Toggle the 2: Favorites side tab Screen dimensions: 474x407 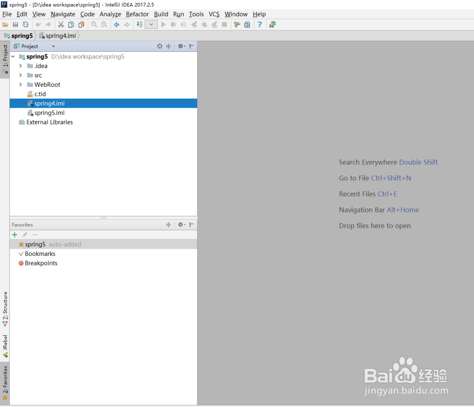coord(5,383)
